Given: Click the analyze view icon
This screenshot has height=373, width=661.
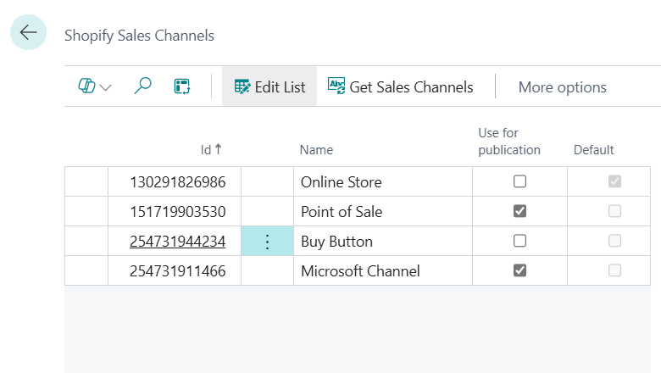Looking at the screenshot, I should [x=182, y=86].
